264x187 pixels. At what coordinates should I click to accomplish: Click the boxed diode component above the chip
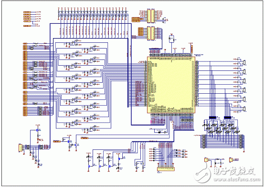tap(171, 39)
